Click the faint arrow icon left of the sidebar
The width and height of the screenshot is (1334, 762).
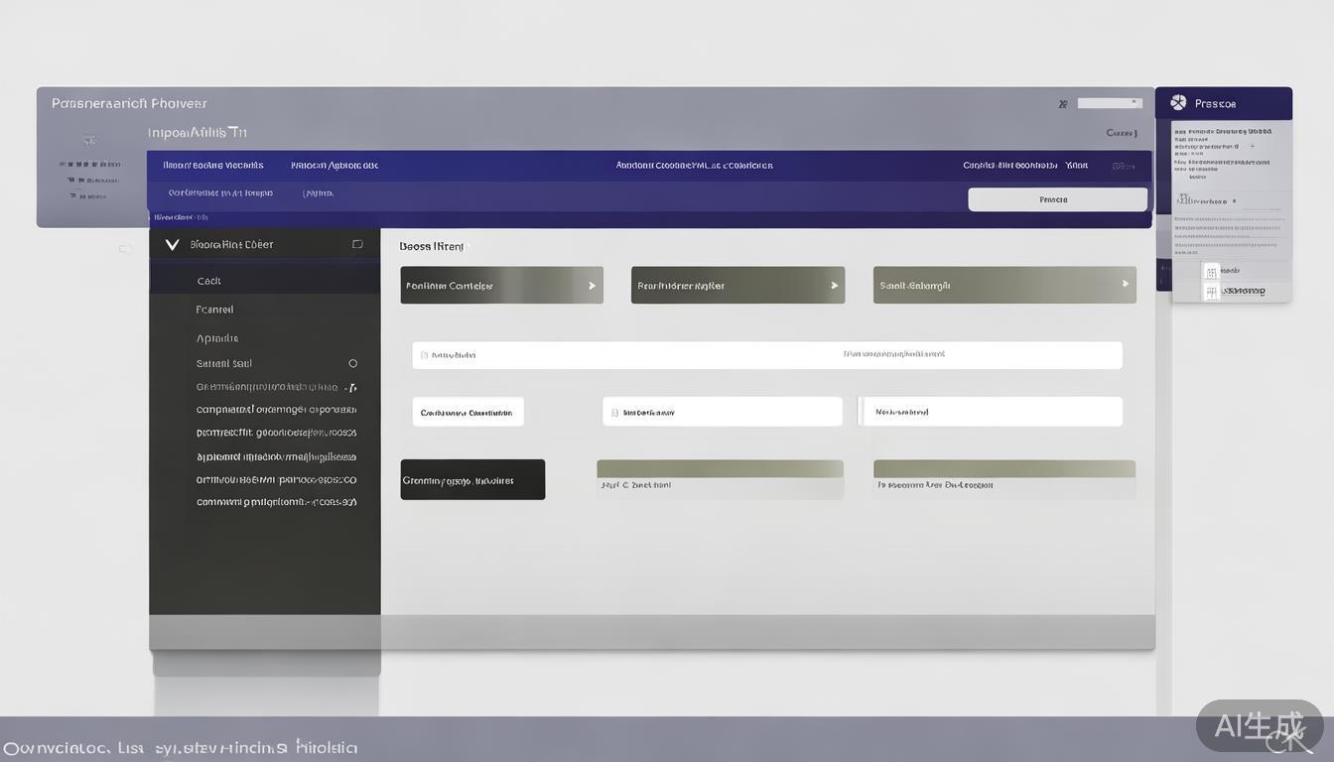pos(125,249)
